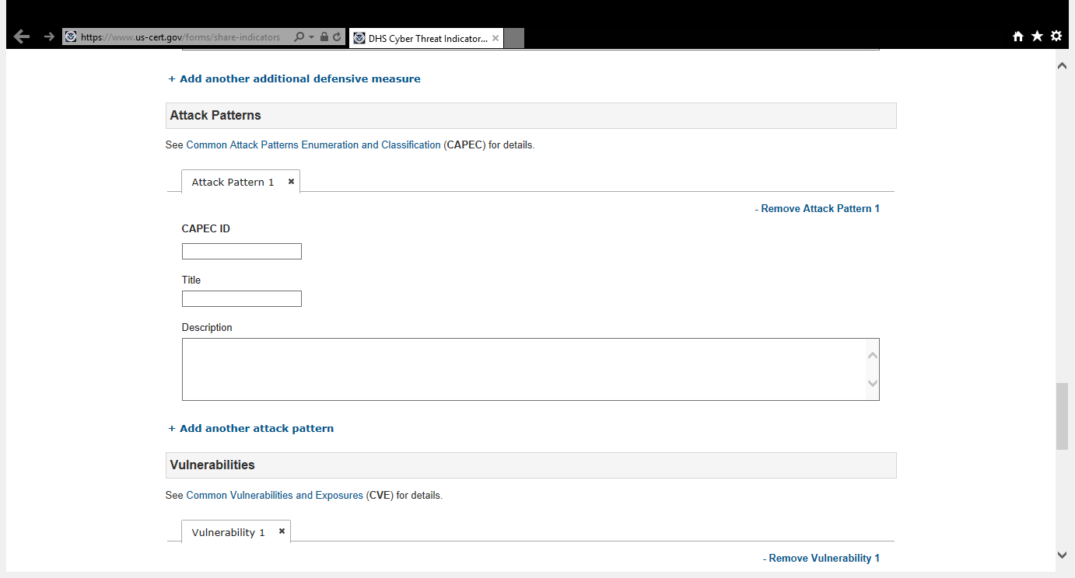Click Add another attack pattern link

tap(251, 428)
